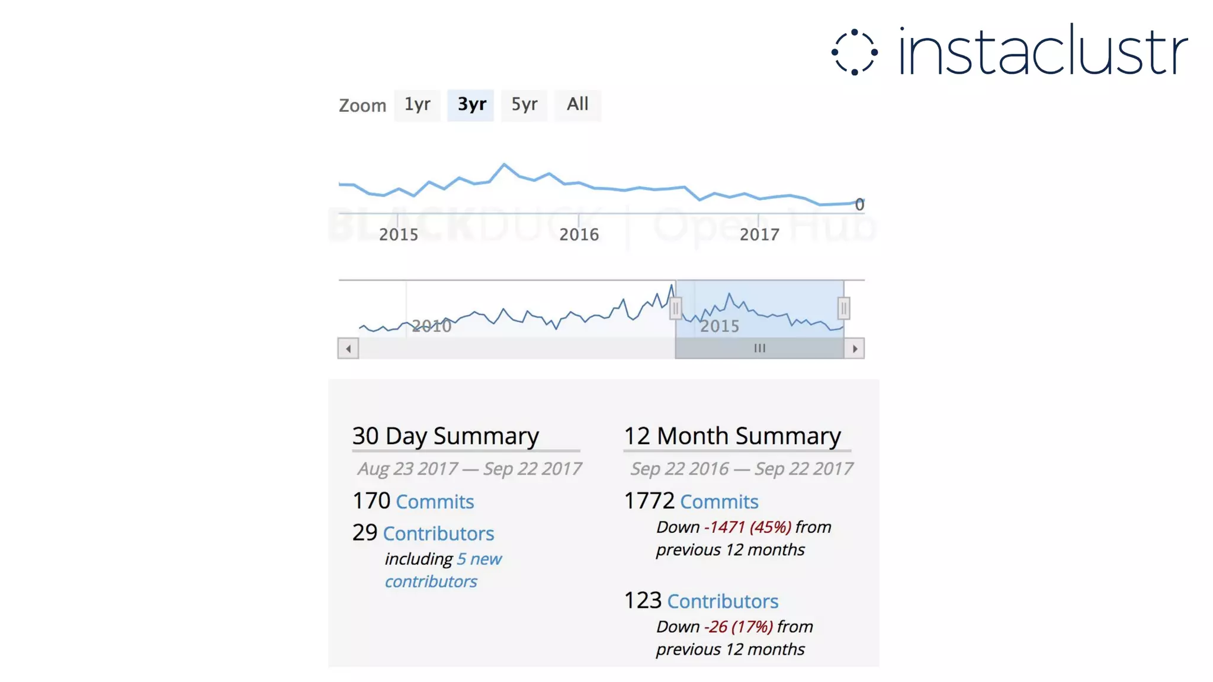This screenshot has width=1213, height=682.
Task: Open the 170 Commits link
Action: coord(435,502)
